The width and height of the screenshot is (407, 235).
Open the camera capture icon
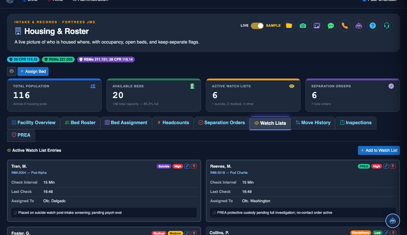[x=303, y=26]
